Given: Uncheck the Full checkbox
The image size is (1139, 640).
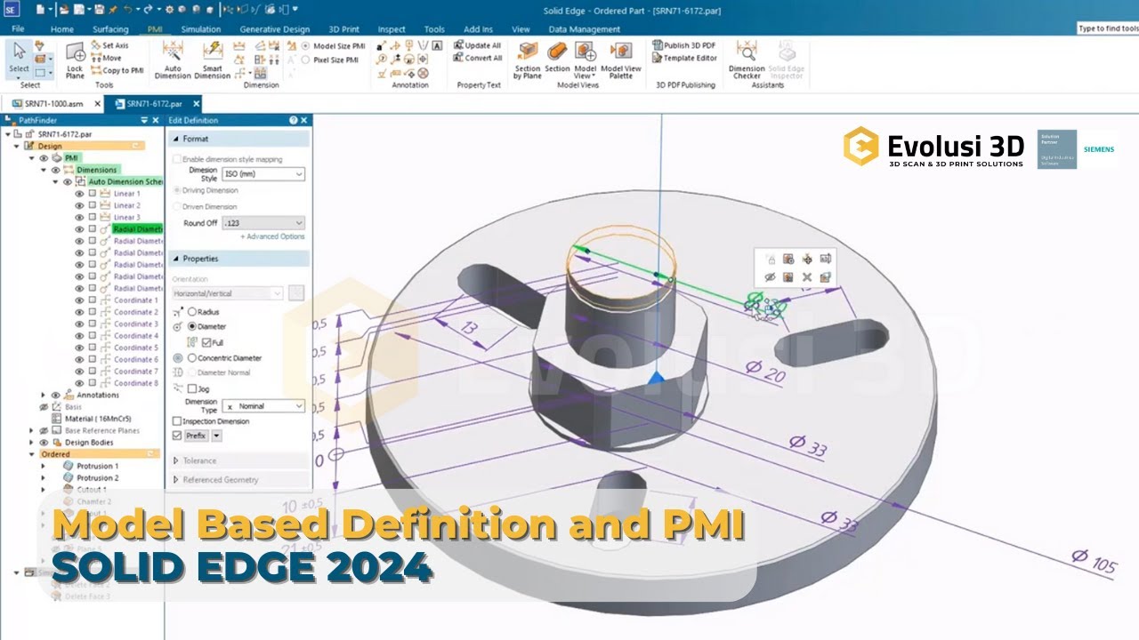Looking at the screenshot, I should [206, 342].
